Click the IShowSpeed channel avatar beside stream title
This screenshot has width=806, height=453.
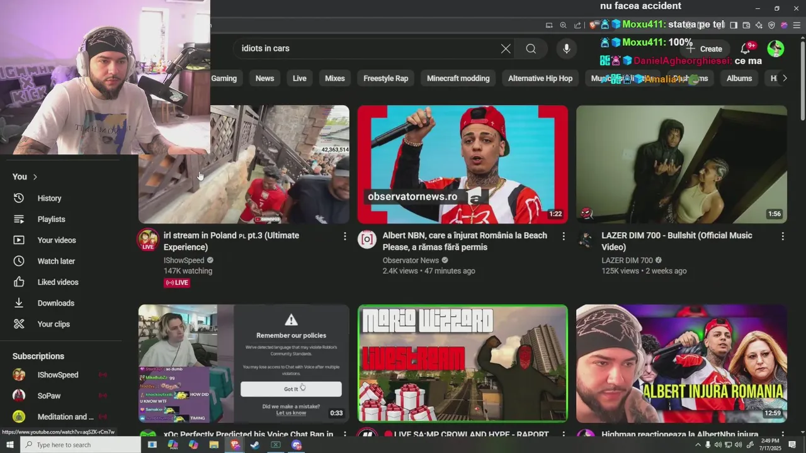pos(148,240)
